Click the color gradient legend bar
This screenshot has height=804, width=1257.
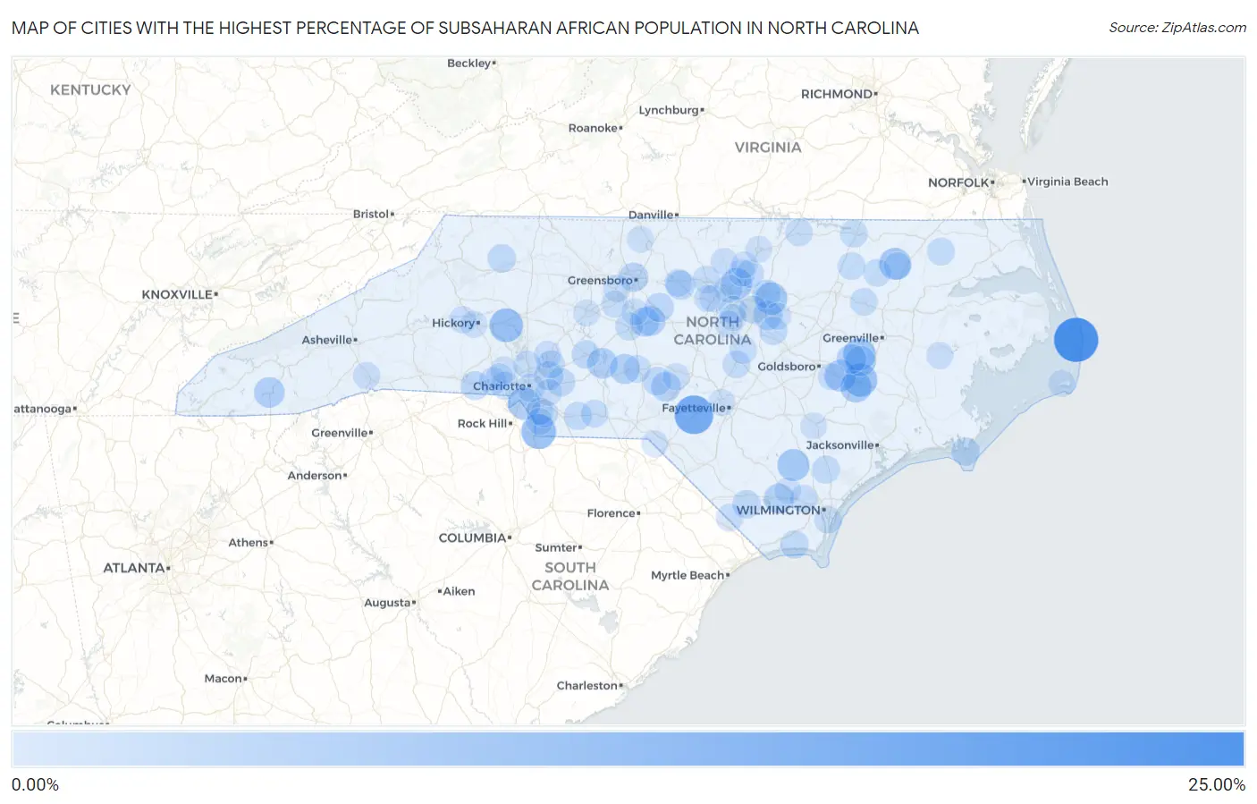point(628,749)
